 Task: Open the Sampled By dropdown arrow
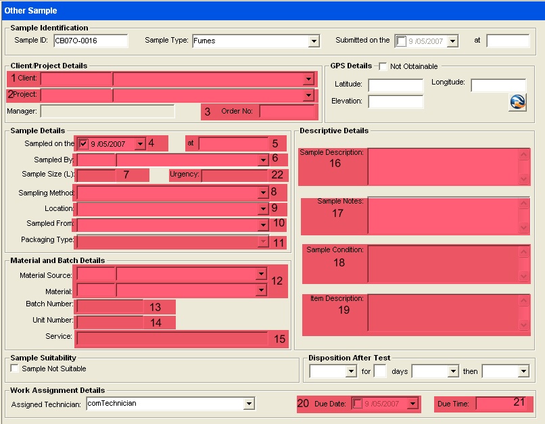[262, 160]
